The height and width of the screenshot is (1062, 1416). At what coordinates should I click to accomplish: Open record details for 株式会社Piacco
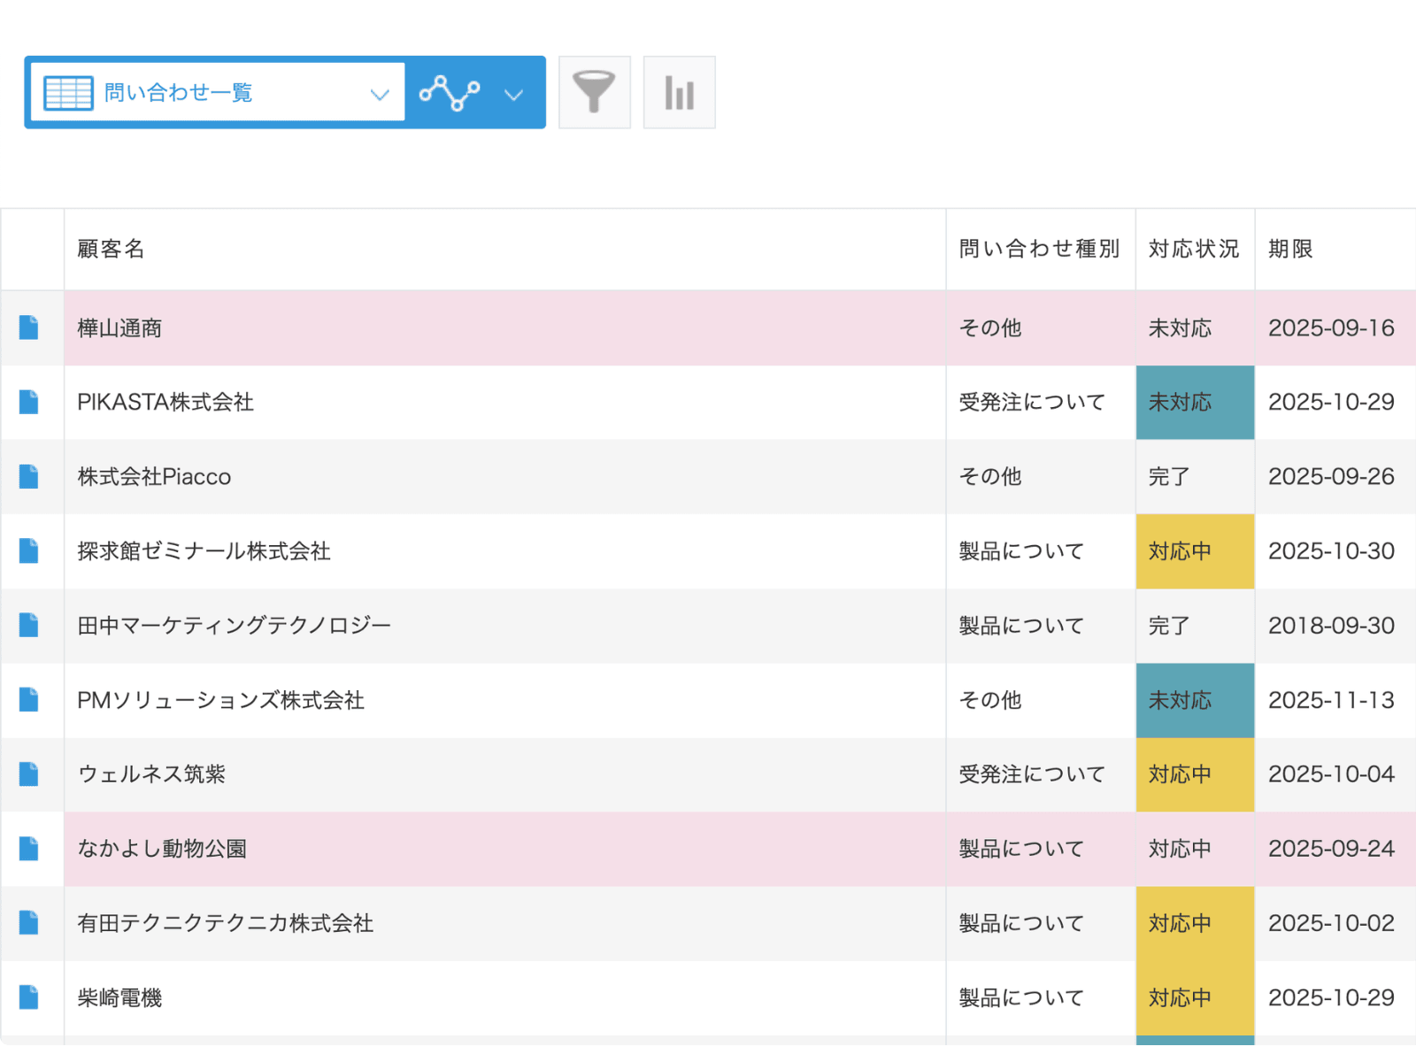(29, 477)
